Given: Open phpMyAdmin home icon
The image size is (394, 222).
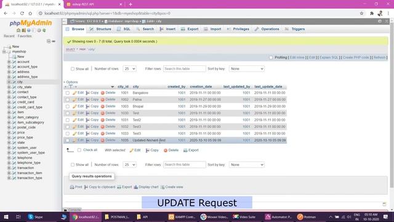Looking at the screenshot, I should point(18,30).
